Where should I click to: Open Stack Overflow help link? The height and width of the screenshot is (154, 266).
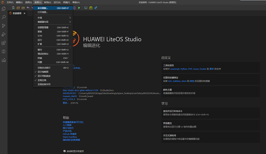coord(70,137)
